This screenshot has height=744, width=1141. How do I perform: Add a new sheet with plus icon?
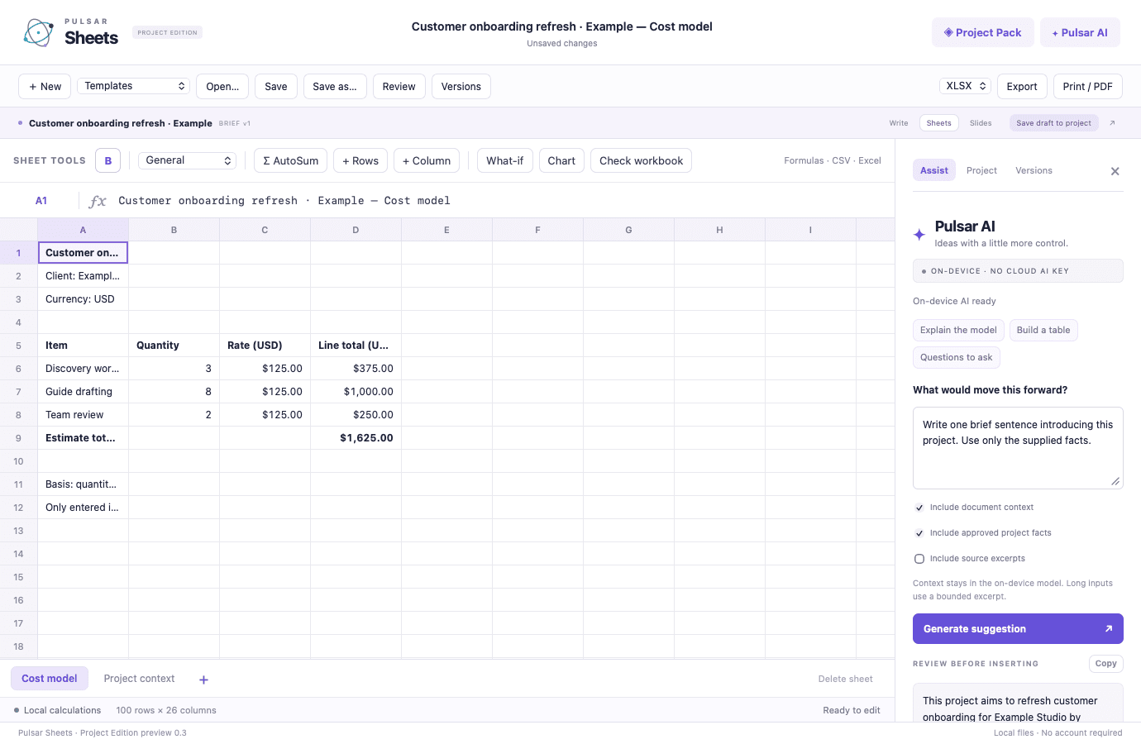coord(203,680)
